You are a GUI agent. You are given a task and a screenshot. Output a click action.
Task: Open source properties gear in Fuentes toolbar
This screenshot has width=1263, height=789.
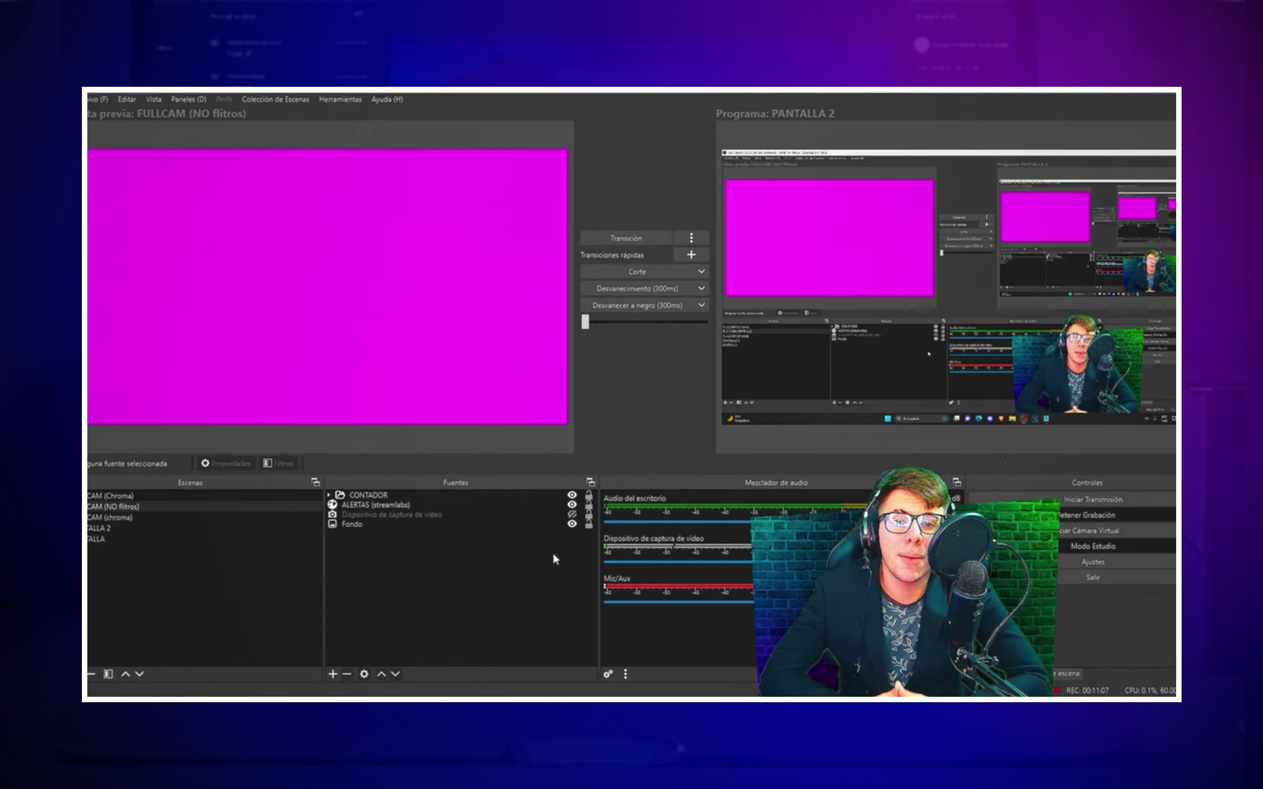364,674
